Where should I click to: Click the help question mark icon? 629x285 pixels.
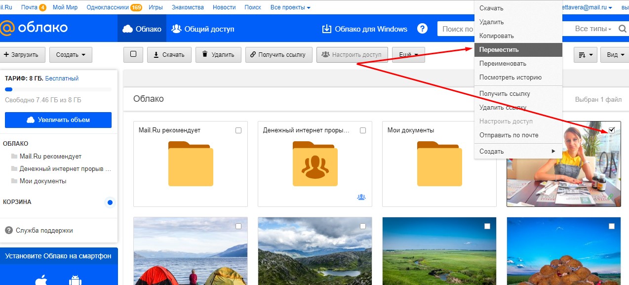pyautogui.click(x=422, y=29)
